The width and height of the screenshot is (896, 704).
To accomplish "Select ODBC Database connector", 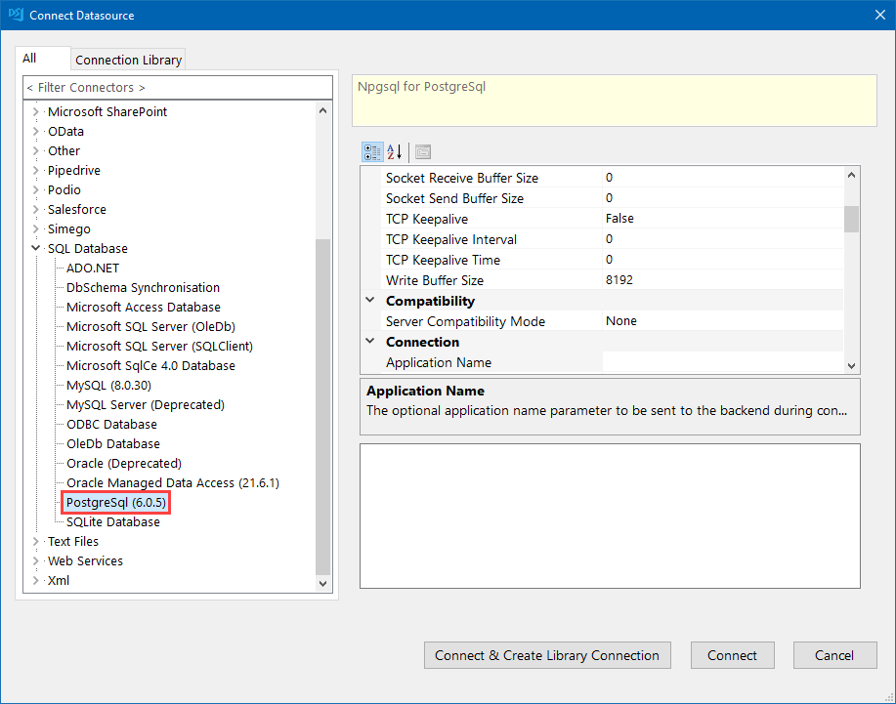I will pyautogui.click(x=111, y=424).
